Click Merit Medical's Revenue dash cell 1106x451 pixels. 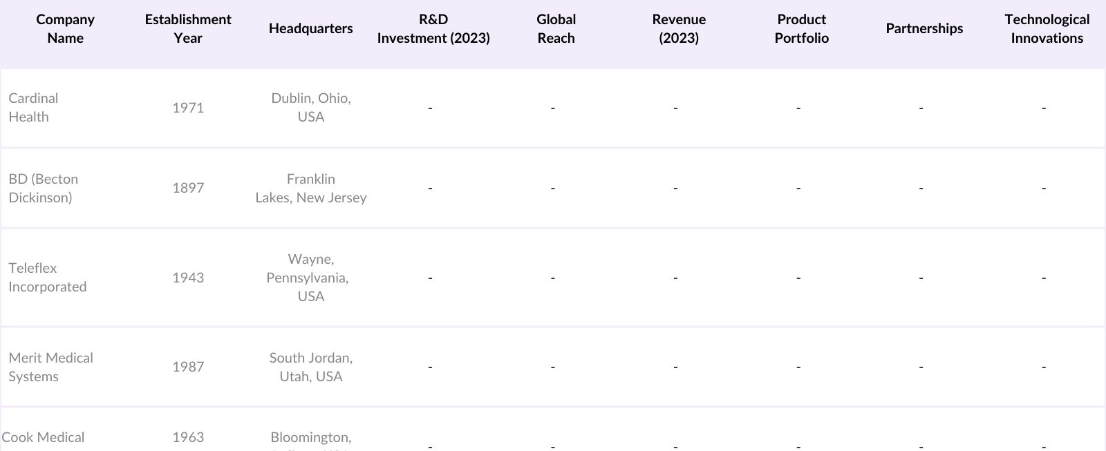pos(675,367)
